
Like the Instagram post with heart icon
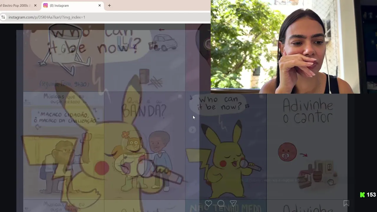click(209, 203)
